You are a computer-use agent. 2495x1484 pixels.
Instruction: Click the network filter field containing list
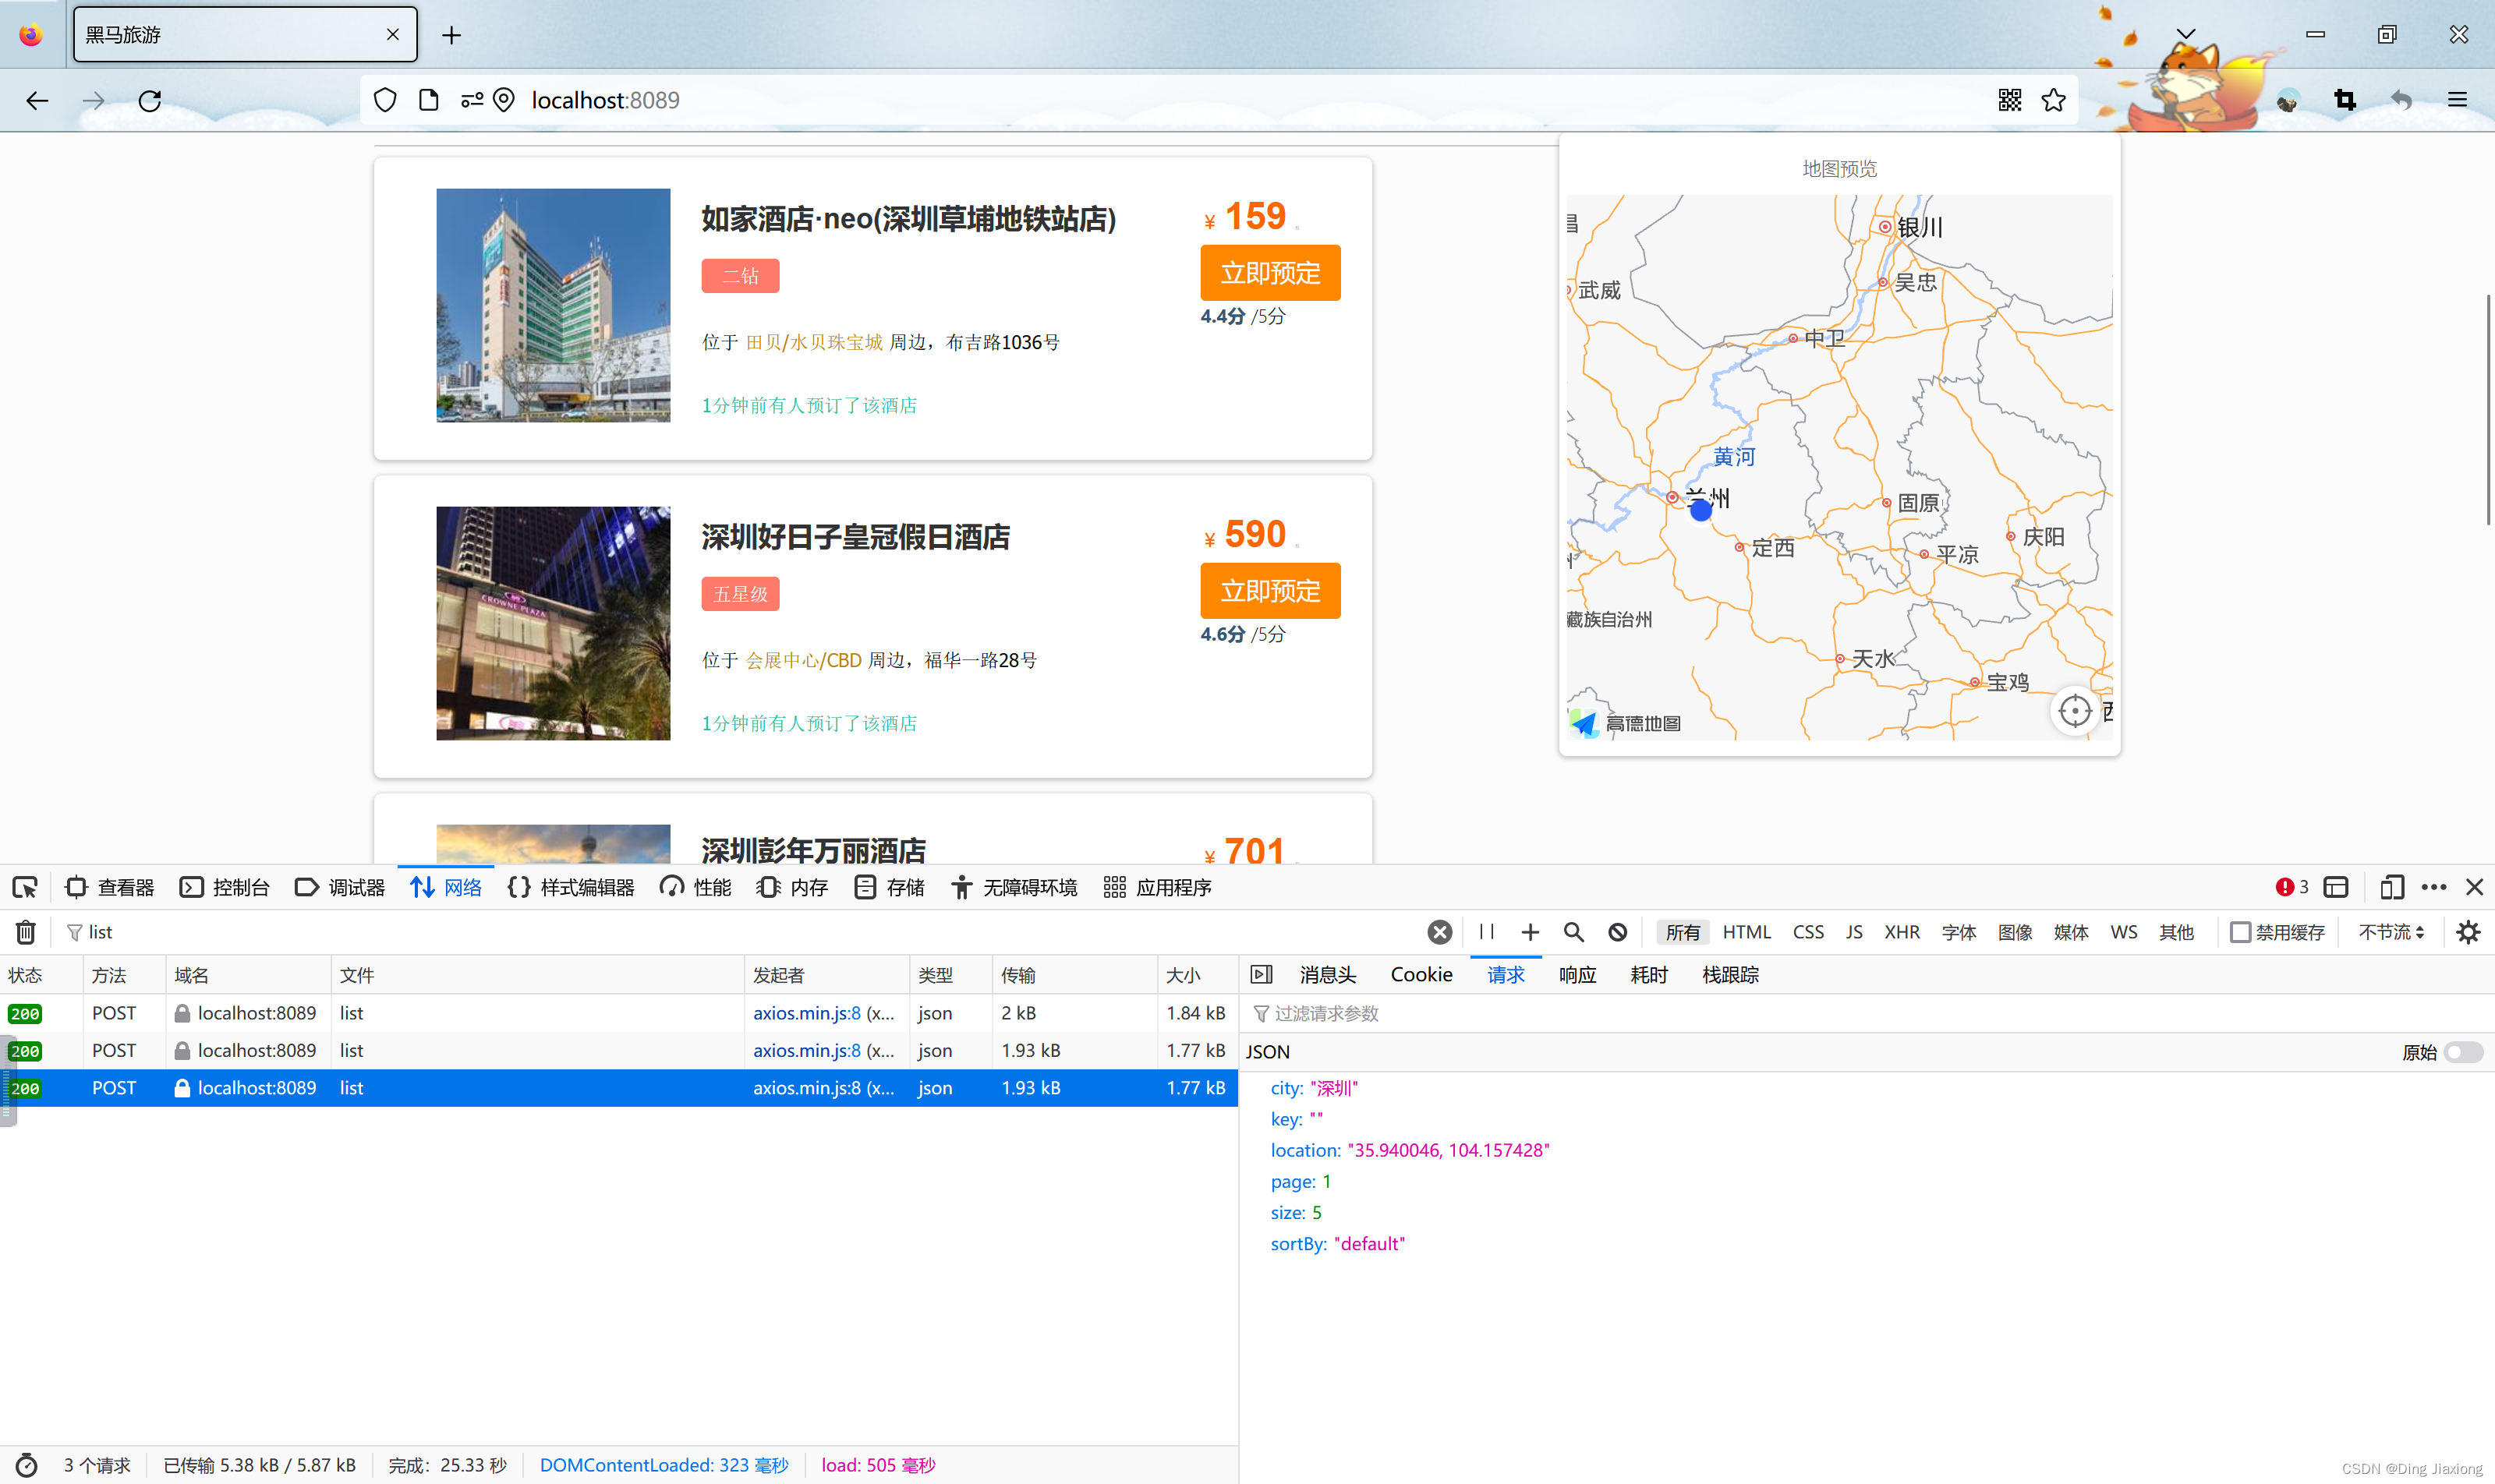click(x=740, y=932)
